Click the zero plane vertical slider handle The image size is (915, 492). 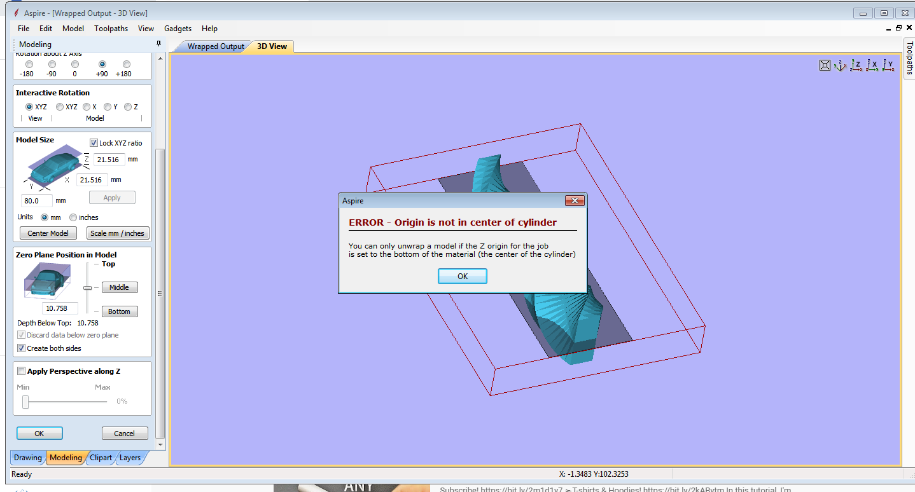(x=88, y=288)
